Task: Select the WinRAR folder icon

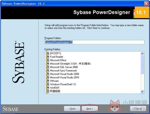Action: [x=47, y=88]
